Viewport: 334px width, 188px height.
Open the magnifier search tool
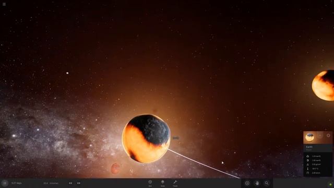click(x=267, y=183)
